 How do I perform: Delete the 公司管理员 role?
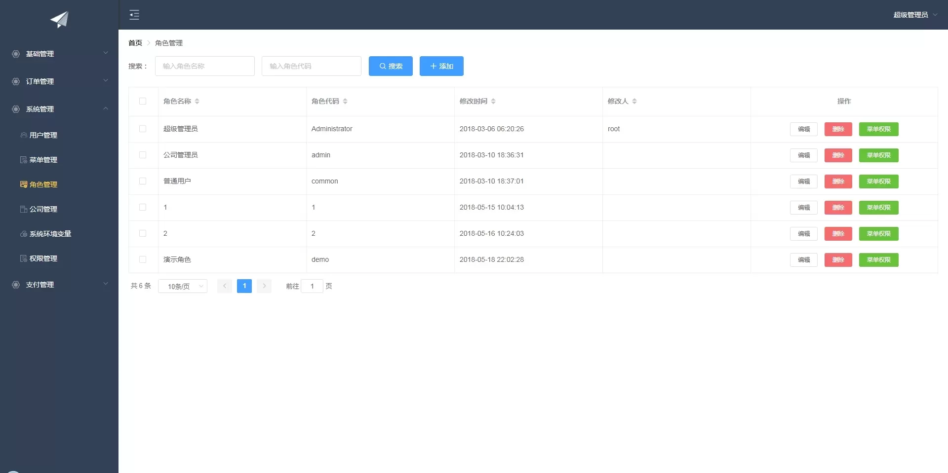tap(838, 155)
